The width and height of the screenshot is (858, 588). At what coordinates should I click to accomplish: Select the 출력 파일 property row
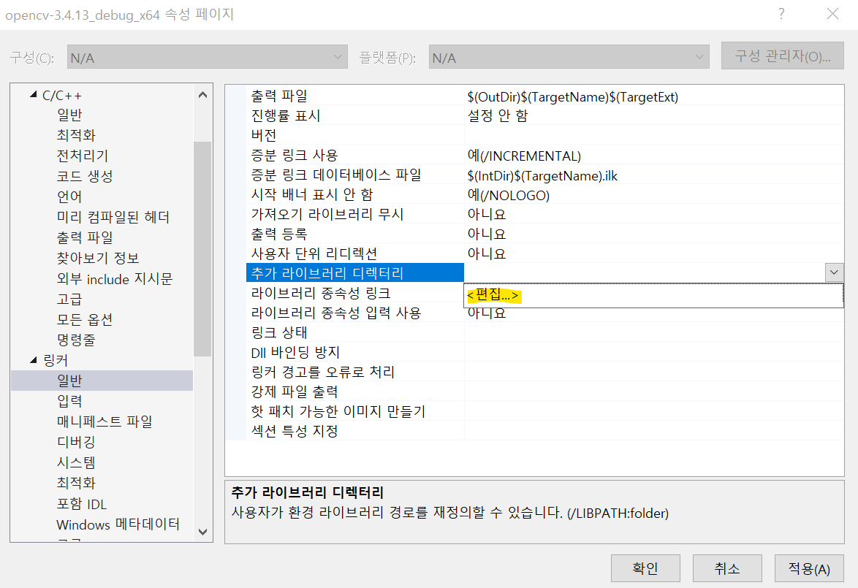[x=279, y=96]
